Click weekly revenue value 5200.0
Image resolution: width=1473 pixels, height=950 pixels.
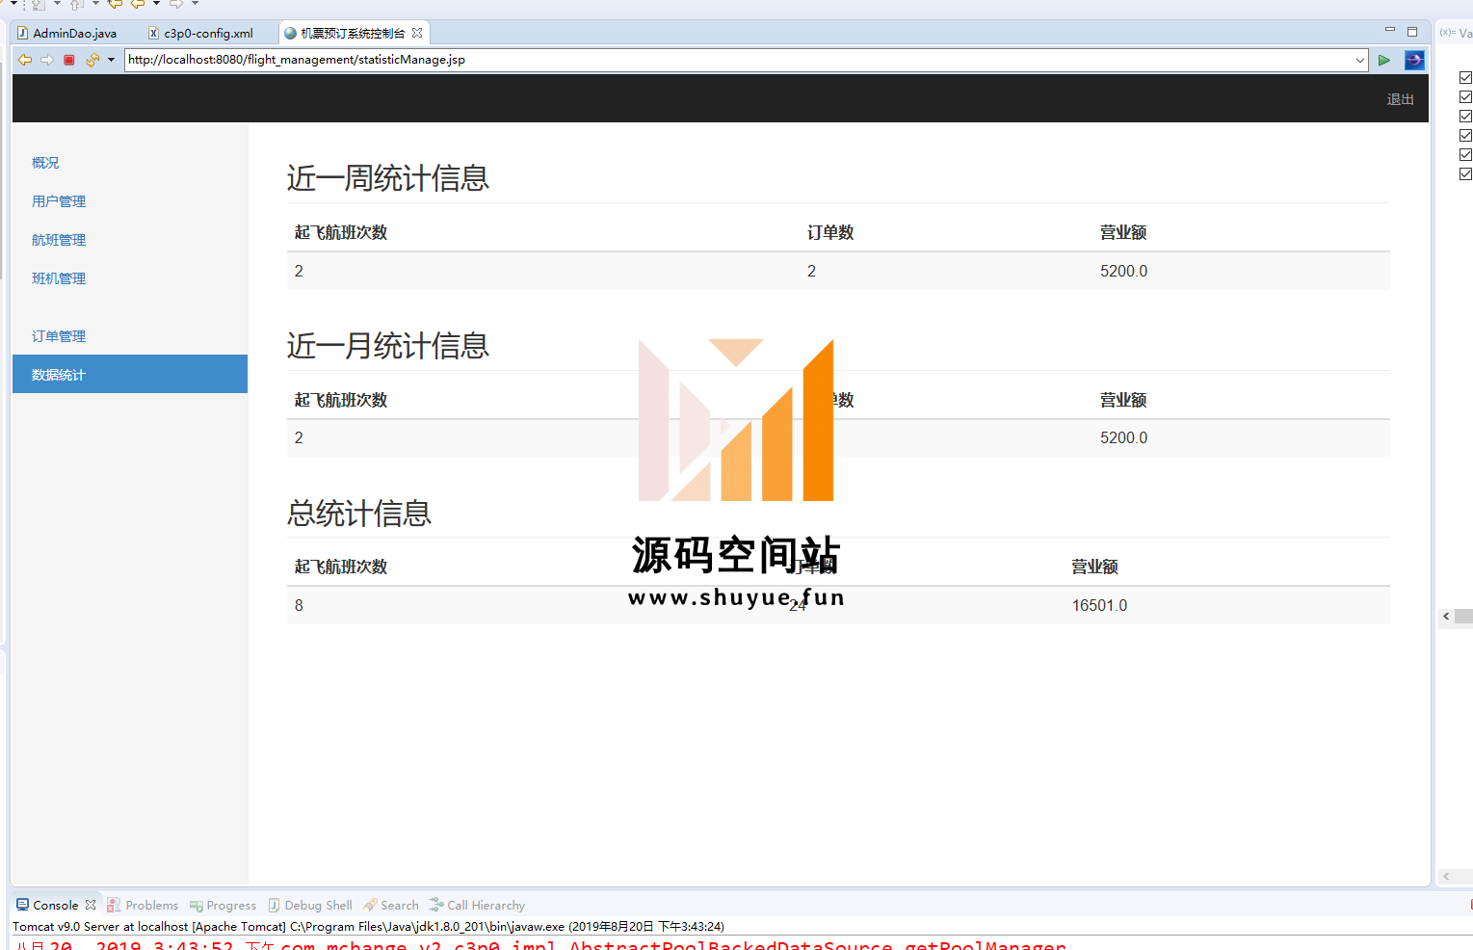click(x=1124, y=271)
